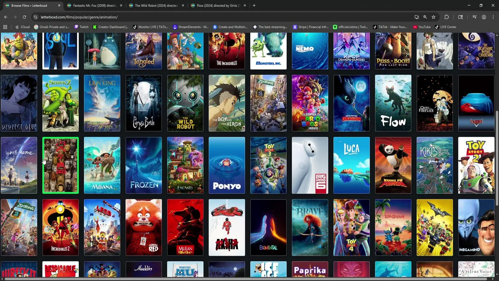The width and height of the screenshot is (499, 281).
Task: View site information icon in address bar
Action: click(35, 17)
